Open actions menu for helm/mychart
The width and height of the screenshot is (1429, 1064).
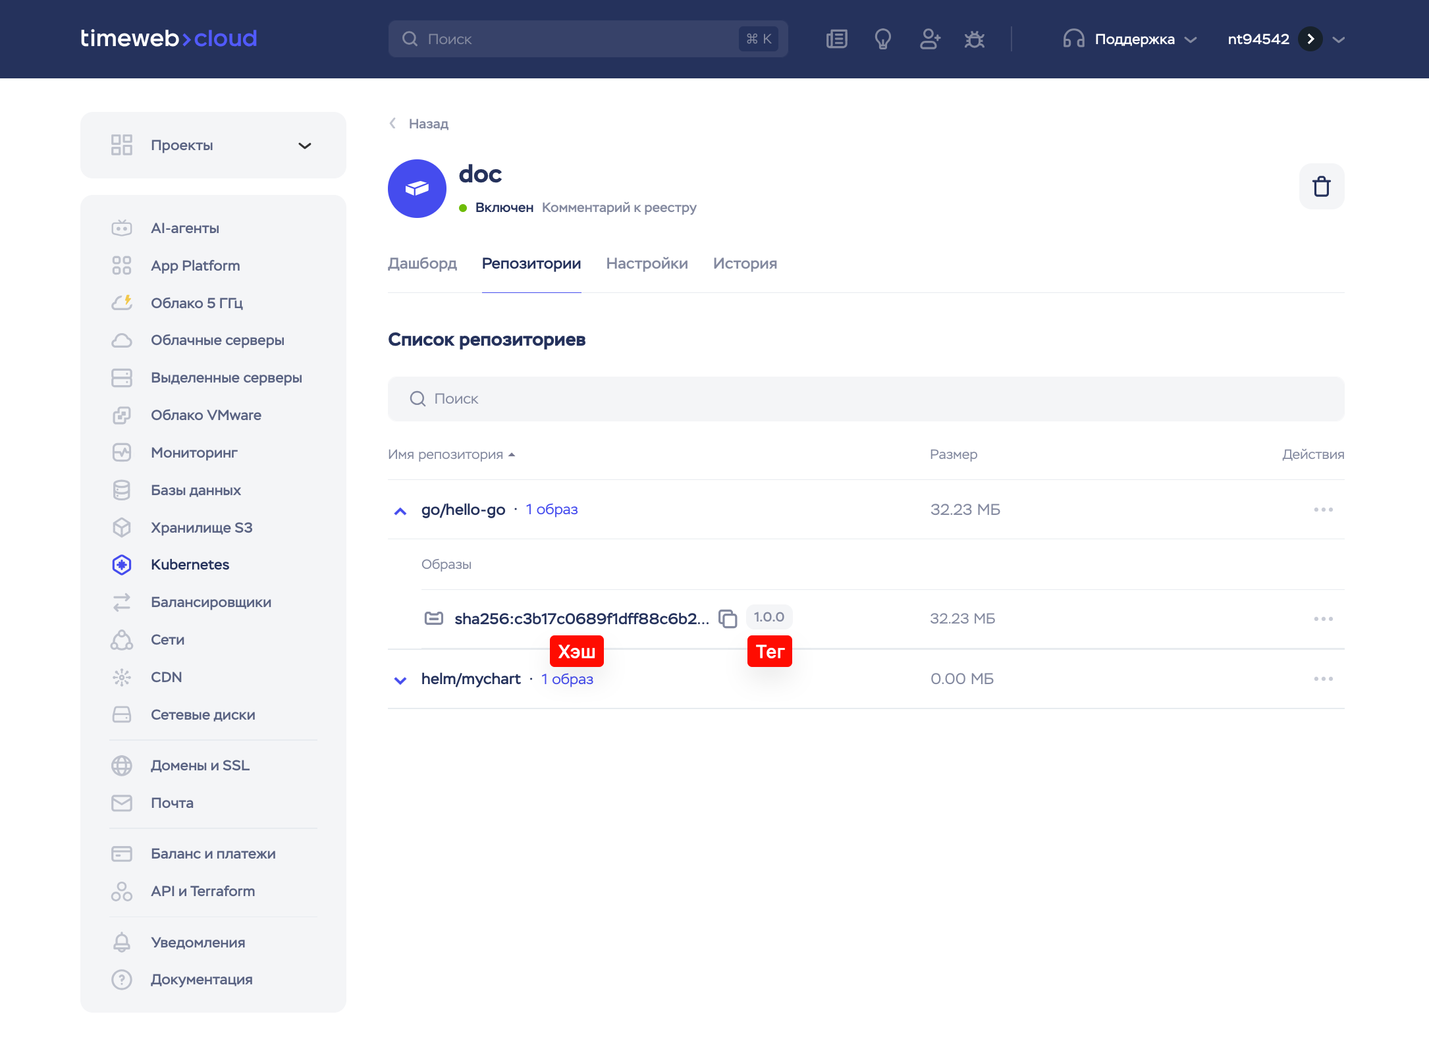(x=1324, y=679)
